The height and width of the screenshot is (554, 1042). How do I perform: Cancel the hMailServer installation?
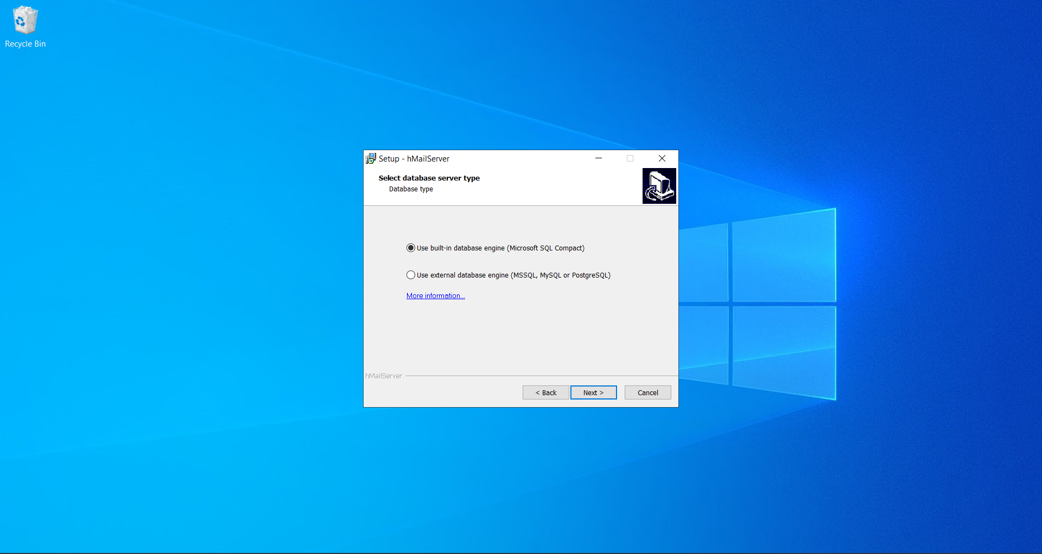pyautogui.click(x=647, y=392)
